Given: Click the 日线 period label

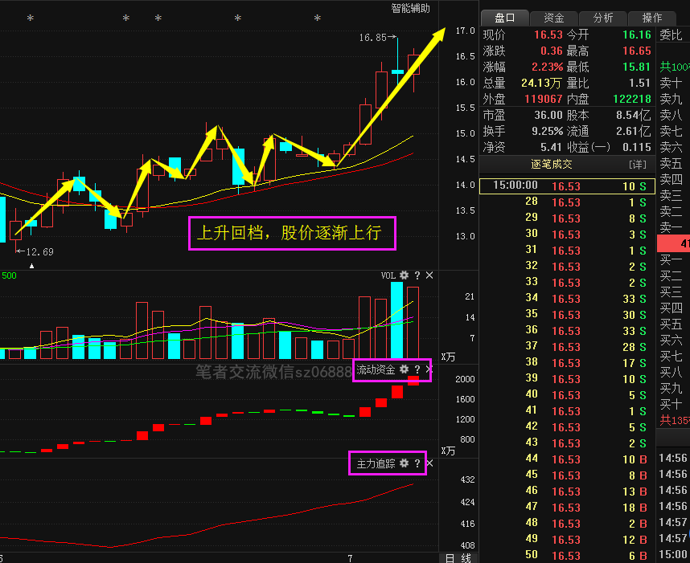Looking at the screenshot, I should coord(458,558).
